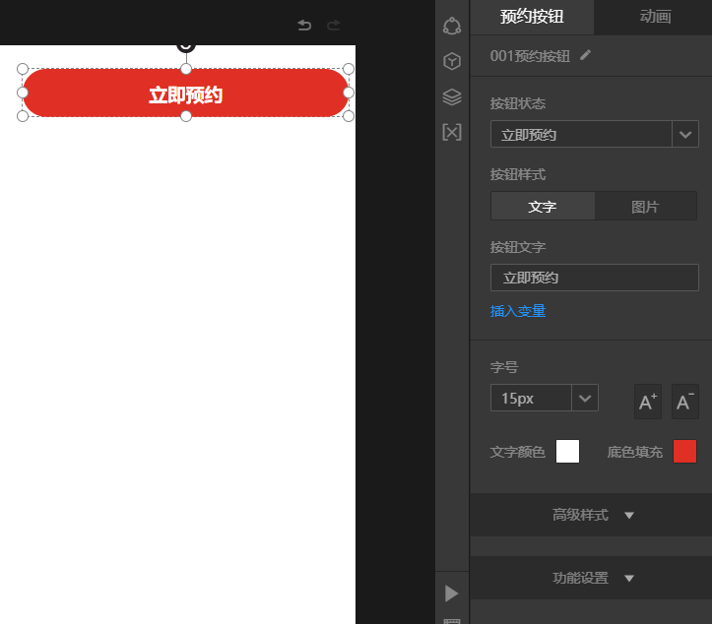Open the variables [x] sidebar icon
712x624 pixels.
452,132
